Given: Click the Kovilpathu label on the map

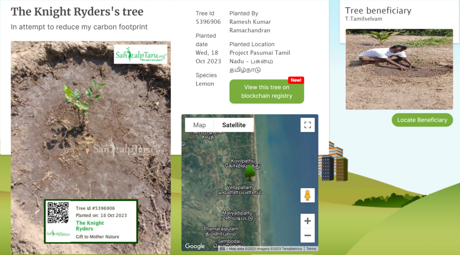Looking at the screenshot, I should click(x=243, y=161).
